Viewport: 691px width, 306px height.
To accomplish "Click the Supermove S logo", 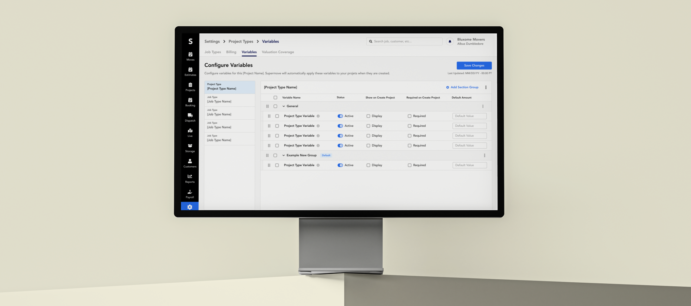I will point(191,41).
